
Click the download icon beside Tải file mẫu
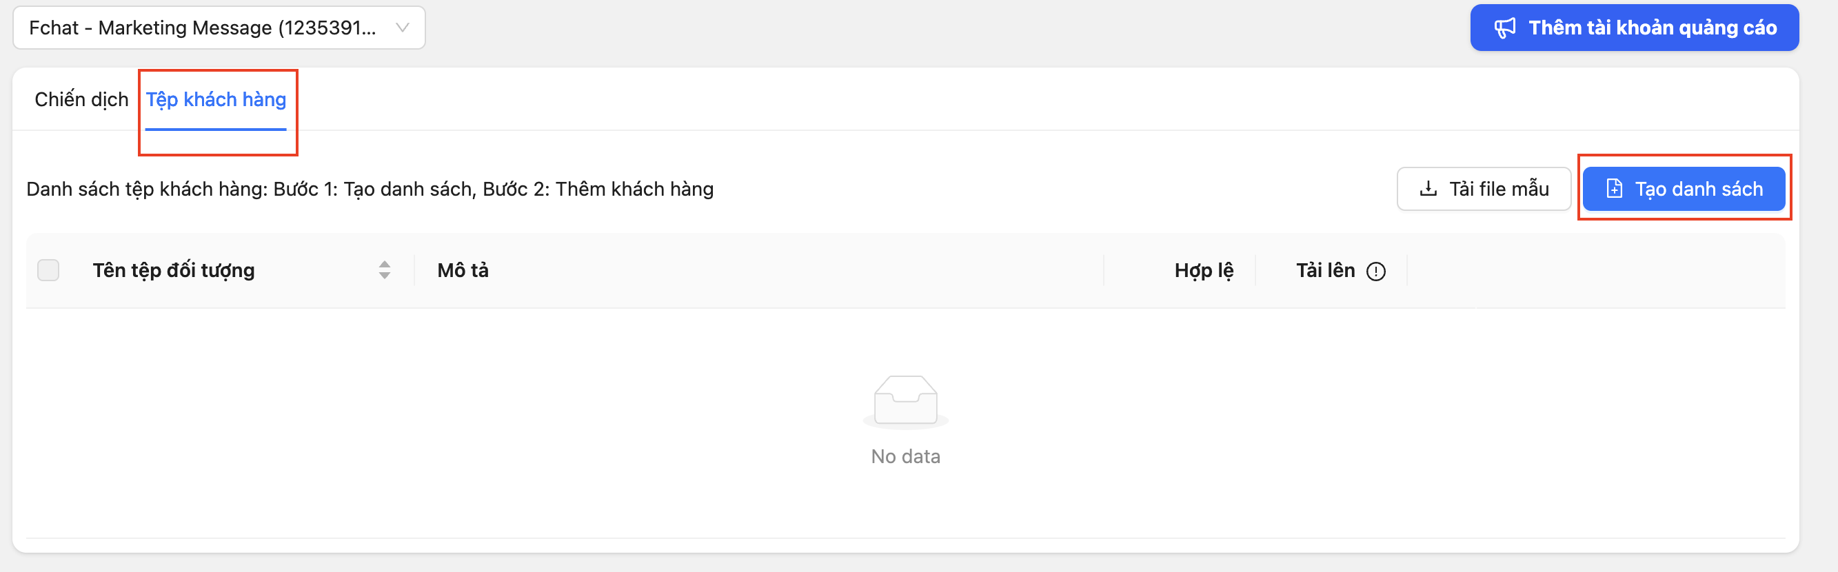tap(1428, 189)
